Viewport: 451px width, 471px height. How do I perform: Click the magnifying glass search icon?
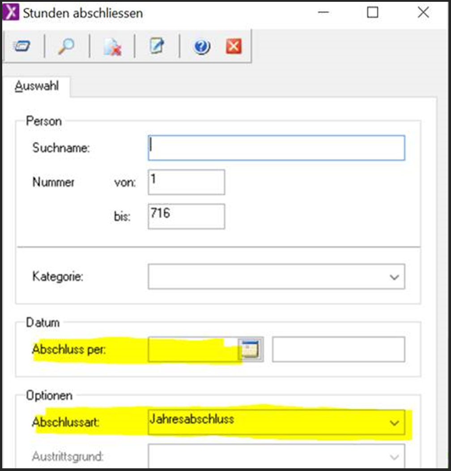66,46
